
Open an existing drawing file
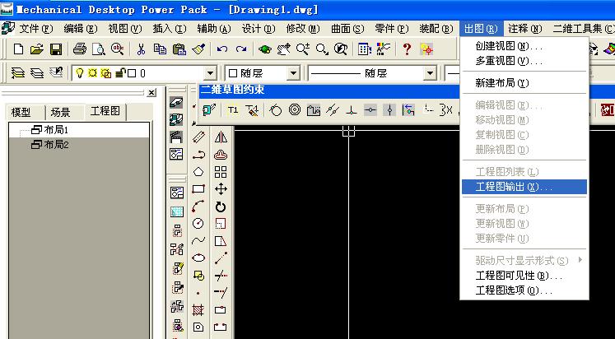coord(37,49)
